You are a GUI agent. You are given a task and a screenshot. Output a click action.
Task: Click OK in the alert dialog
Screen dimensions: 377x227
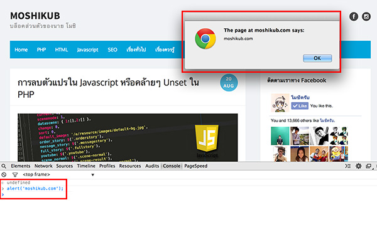[x=317, y=58]
